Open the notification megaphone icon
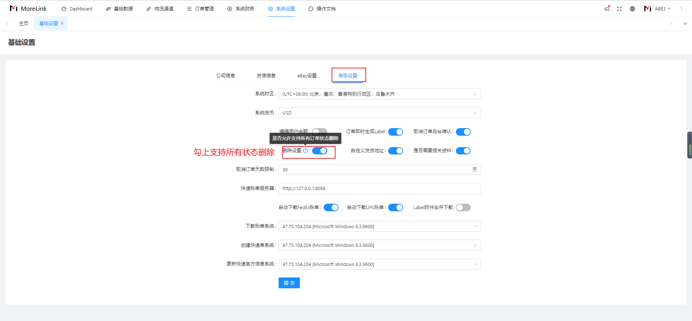This screenshot has height=321, width=692. 607,9
